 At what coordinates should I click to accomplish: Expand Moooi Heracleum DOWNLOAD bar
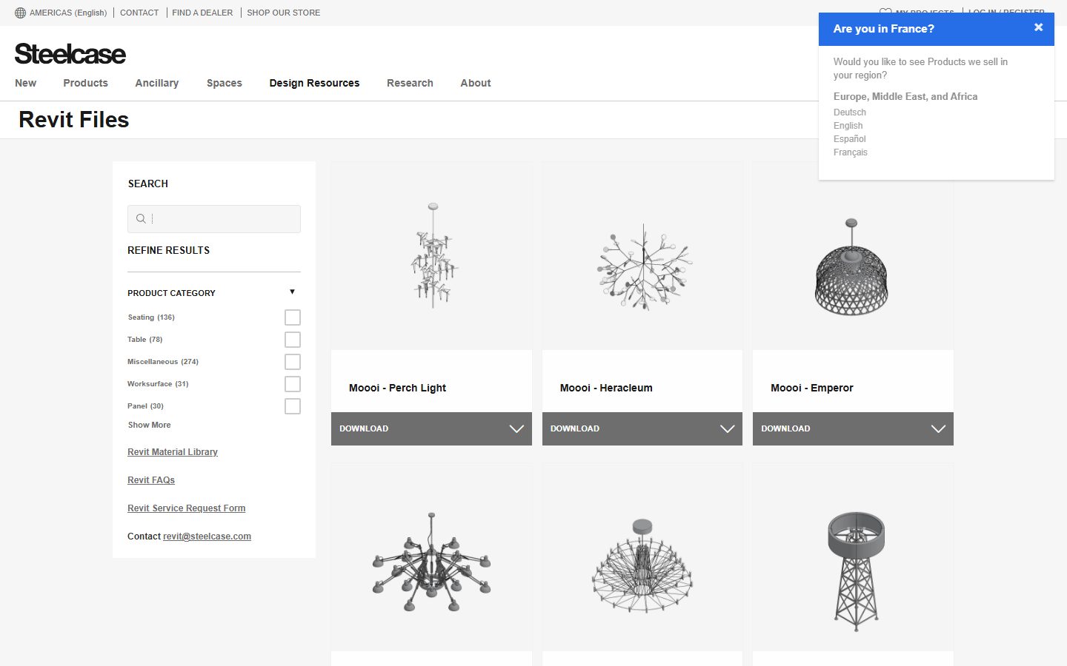[x=642, y=428]
